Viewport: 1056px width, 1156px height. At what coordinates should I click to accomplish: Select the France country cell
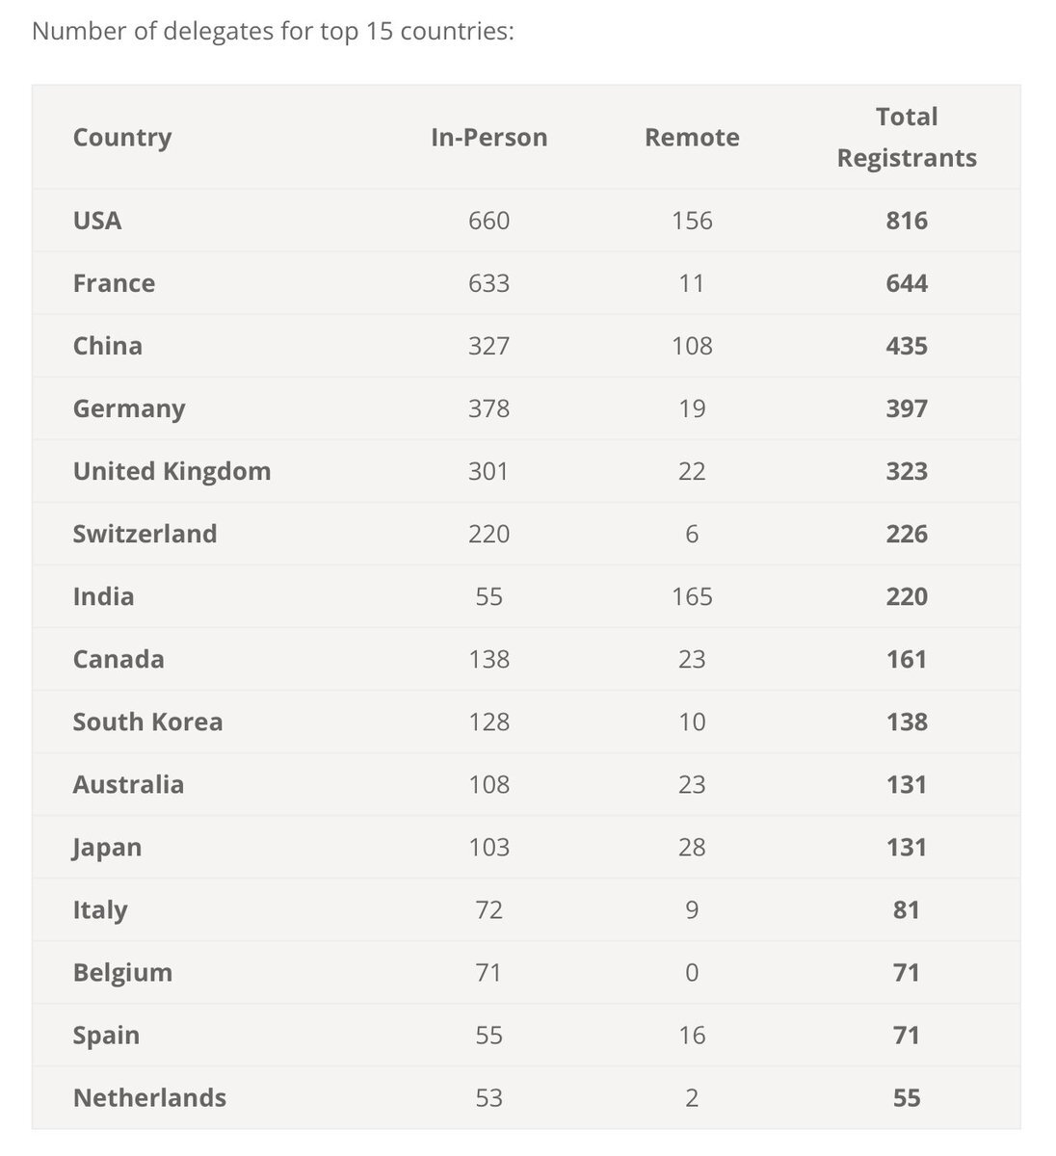coord(114,283)
